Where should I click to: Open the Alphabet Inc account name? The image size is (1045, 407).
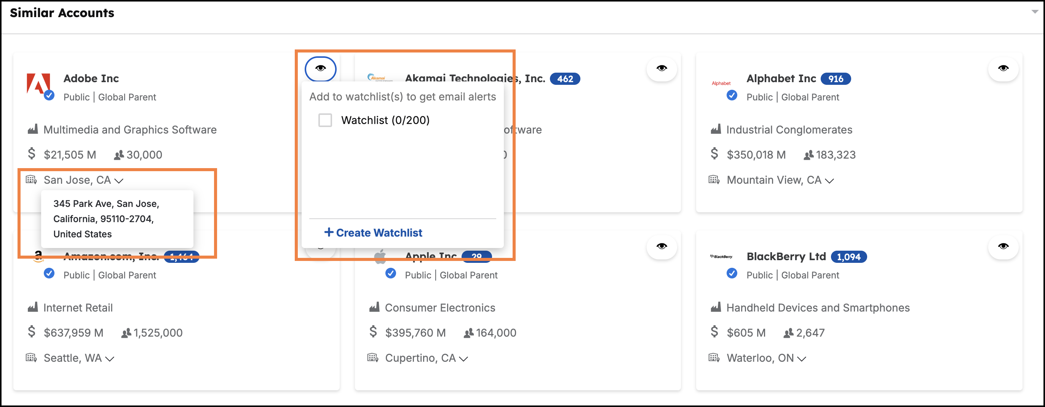781,78
